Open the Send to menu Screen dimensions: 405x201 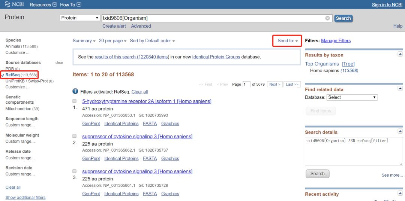(288, 41)
